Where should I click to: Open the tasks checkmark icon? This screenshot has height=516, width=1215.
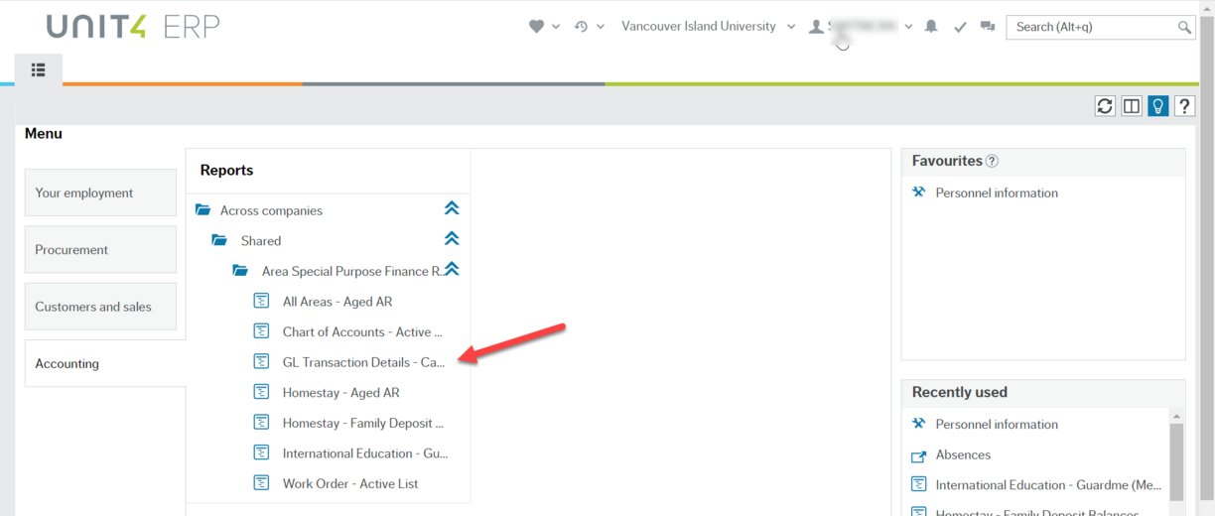960,27
